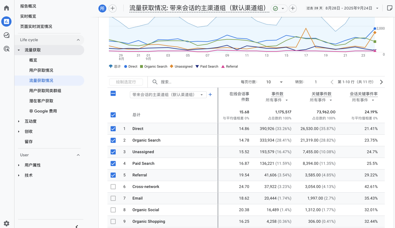
Task: Open the Insights panel icon at top right
Action: [x=389, y=8]
